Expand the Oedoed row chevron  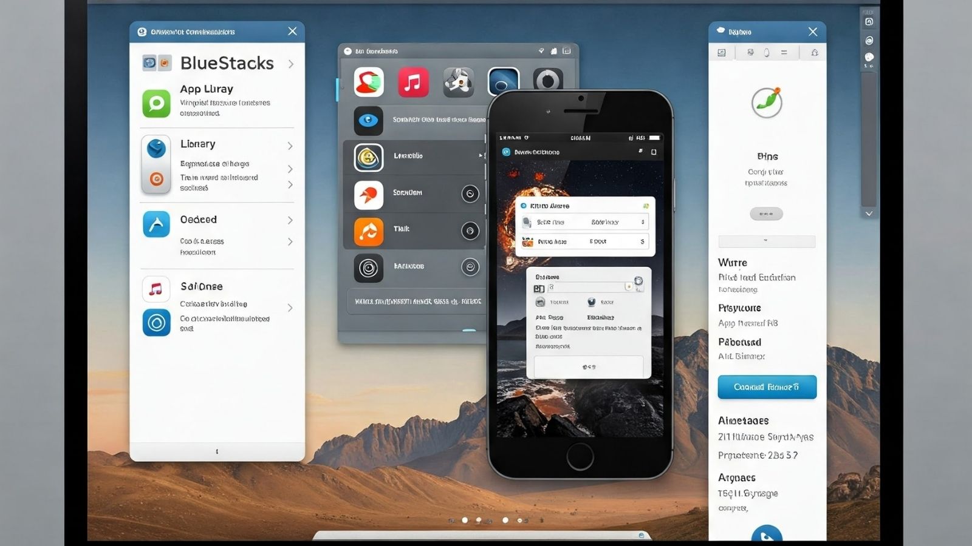[290, 220]
